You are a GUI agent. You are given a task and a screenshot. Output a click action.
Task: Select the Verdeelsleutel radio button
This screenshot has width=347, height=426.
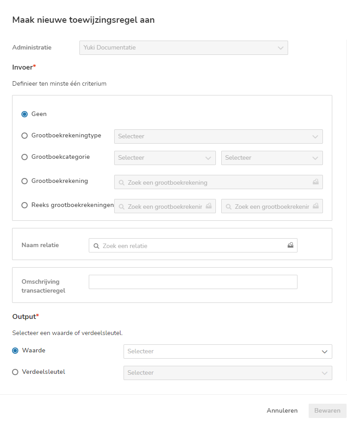pos(15,372)
